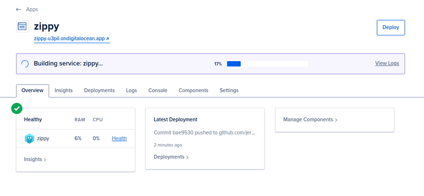
Task: Open the Console tab
Action: 158,90
